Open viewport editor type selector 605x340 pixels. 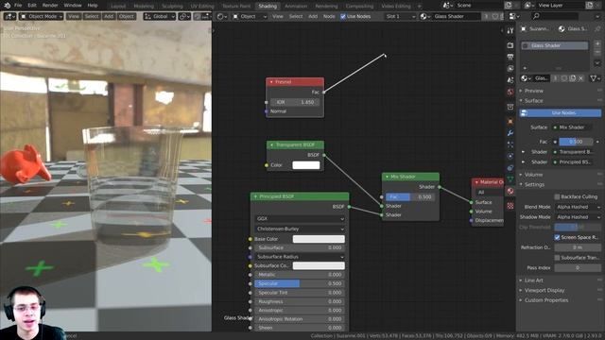point(9,17)
